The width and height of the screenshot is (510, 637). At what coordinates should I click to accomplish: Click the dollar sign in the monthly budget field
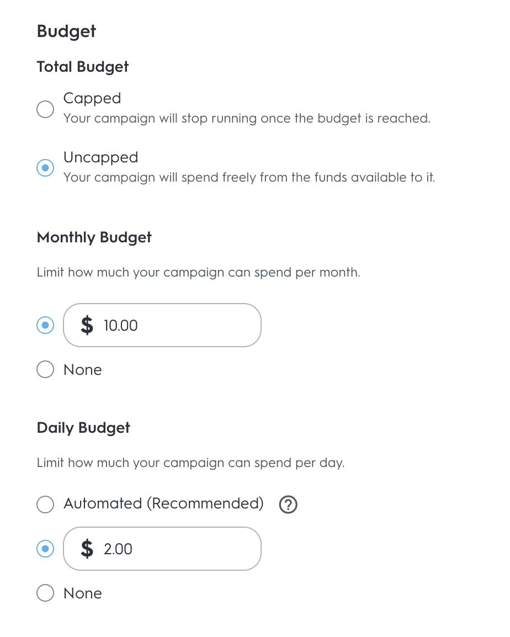(x=87, y=325)
